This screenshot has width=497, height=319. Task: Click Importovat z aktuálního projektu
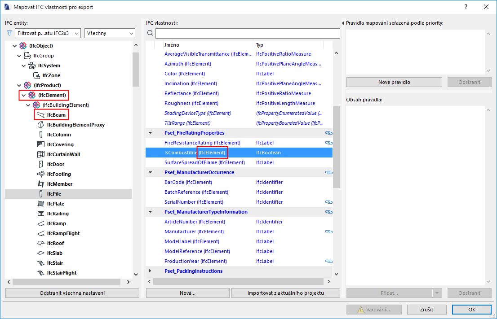[x=286, y=293]
